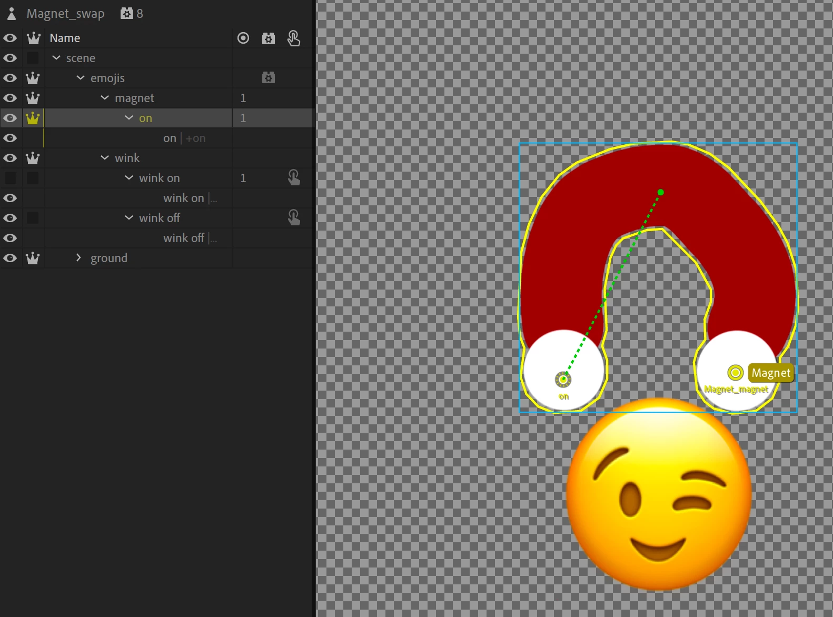Hide the scene layer with eye icon
The height and width of the screenshot is (617, 833).
coord(10,58)
